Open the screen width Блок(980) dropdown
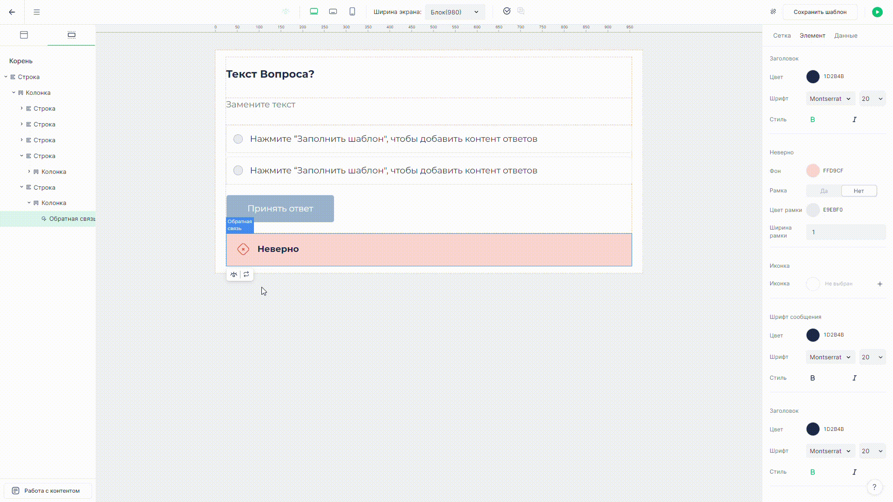Image resolution: width=893 pixels, height=502 pixels. point(454,12)
